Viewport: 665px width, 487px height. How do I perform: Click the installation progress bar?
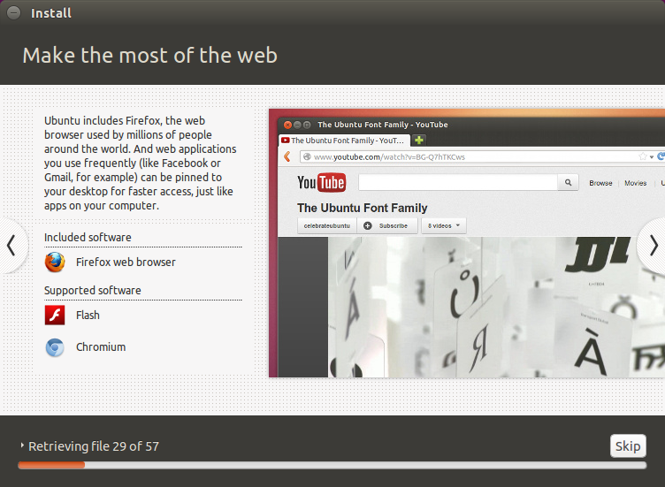(332, 465)
